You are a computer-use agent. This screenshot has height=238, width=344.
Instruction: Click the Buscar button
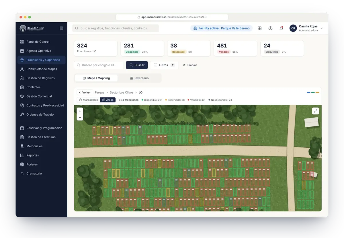click(x=137, y=65)
